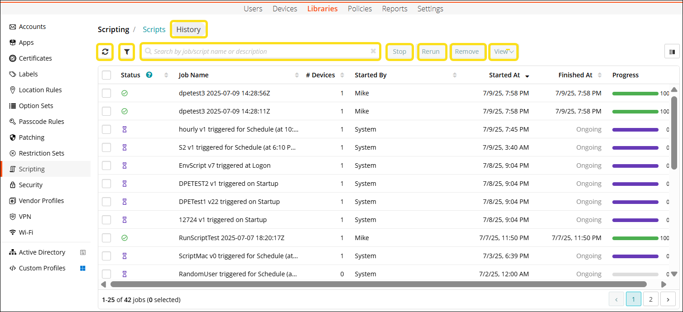Sort the Job Name column
683x312 pixels.
point(297,75)
